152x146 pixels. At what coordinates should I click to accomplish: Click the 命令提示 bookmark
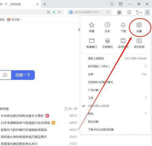click(14, 19)
